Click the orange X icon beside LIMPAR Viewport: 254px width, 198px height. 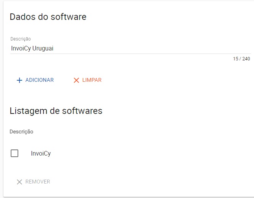pos(76,80)
